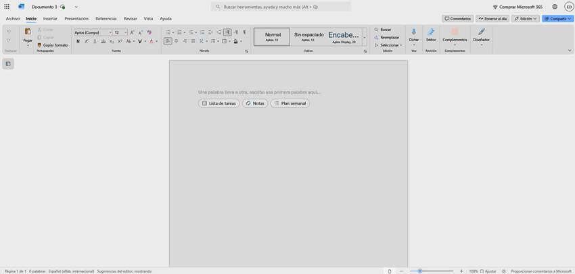This screenshot has height=274, width=575.
Task: Apply strikethrough formatting
Action: click(103, 41)
